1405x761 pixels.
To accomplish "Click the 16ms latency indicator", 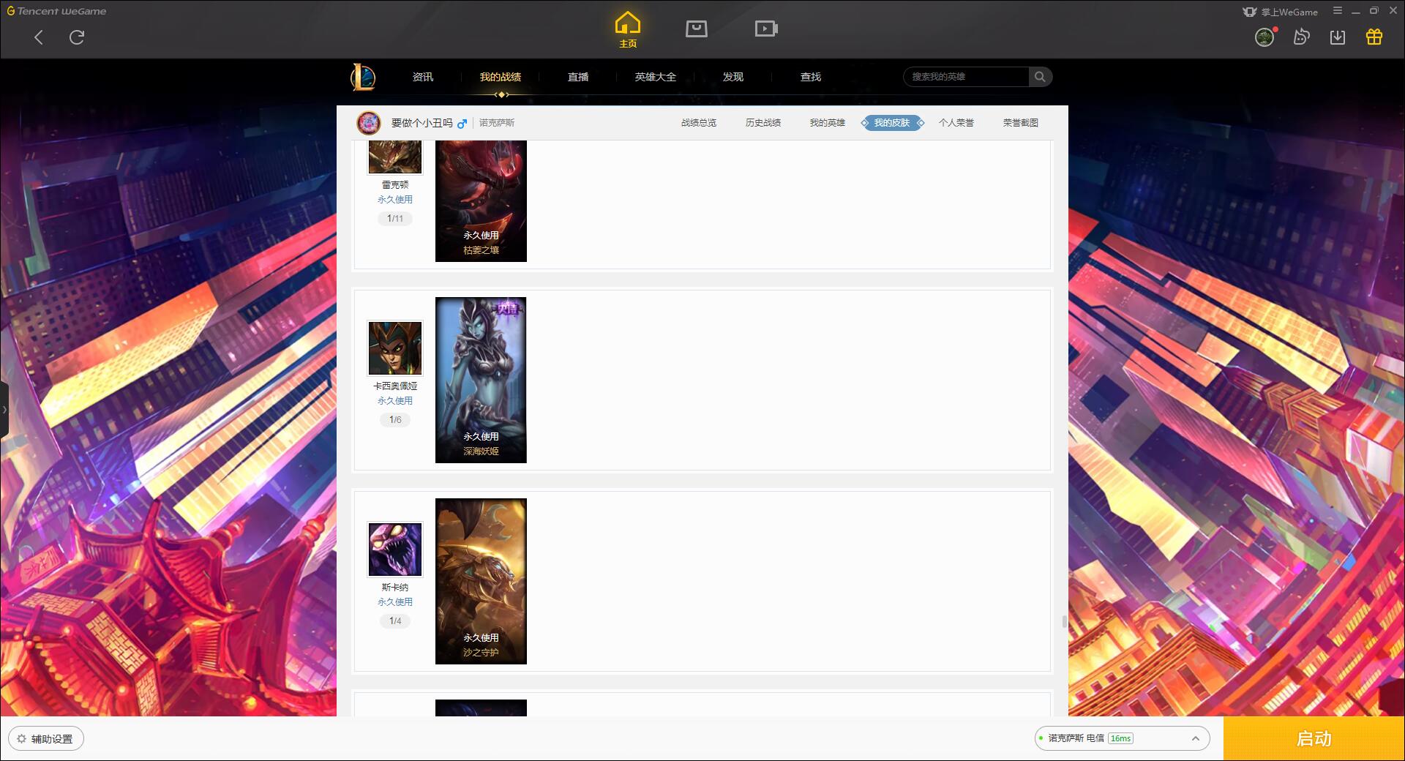I will (x=1120, y=738).
